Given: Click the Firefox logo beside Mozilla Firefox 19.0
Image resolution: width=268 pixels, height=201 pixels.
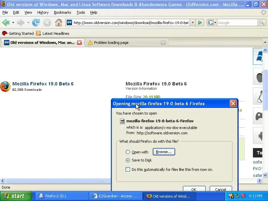Looking at the screenshot, I should pos(5,86).
